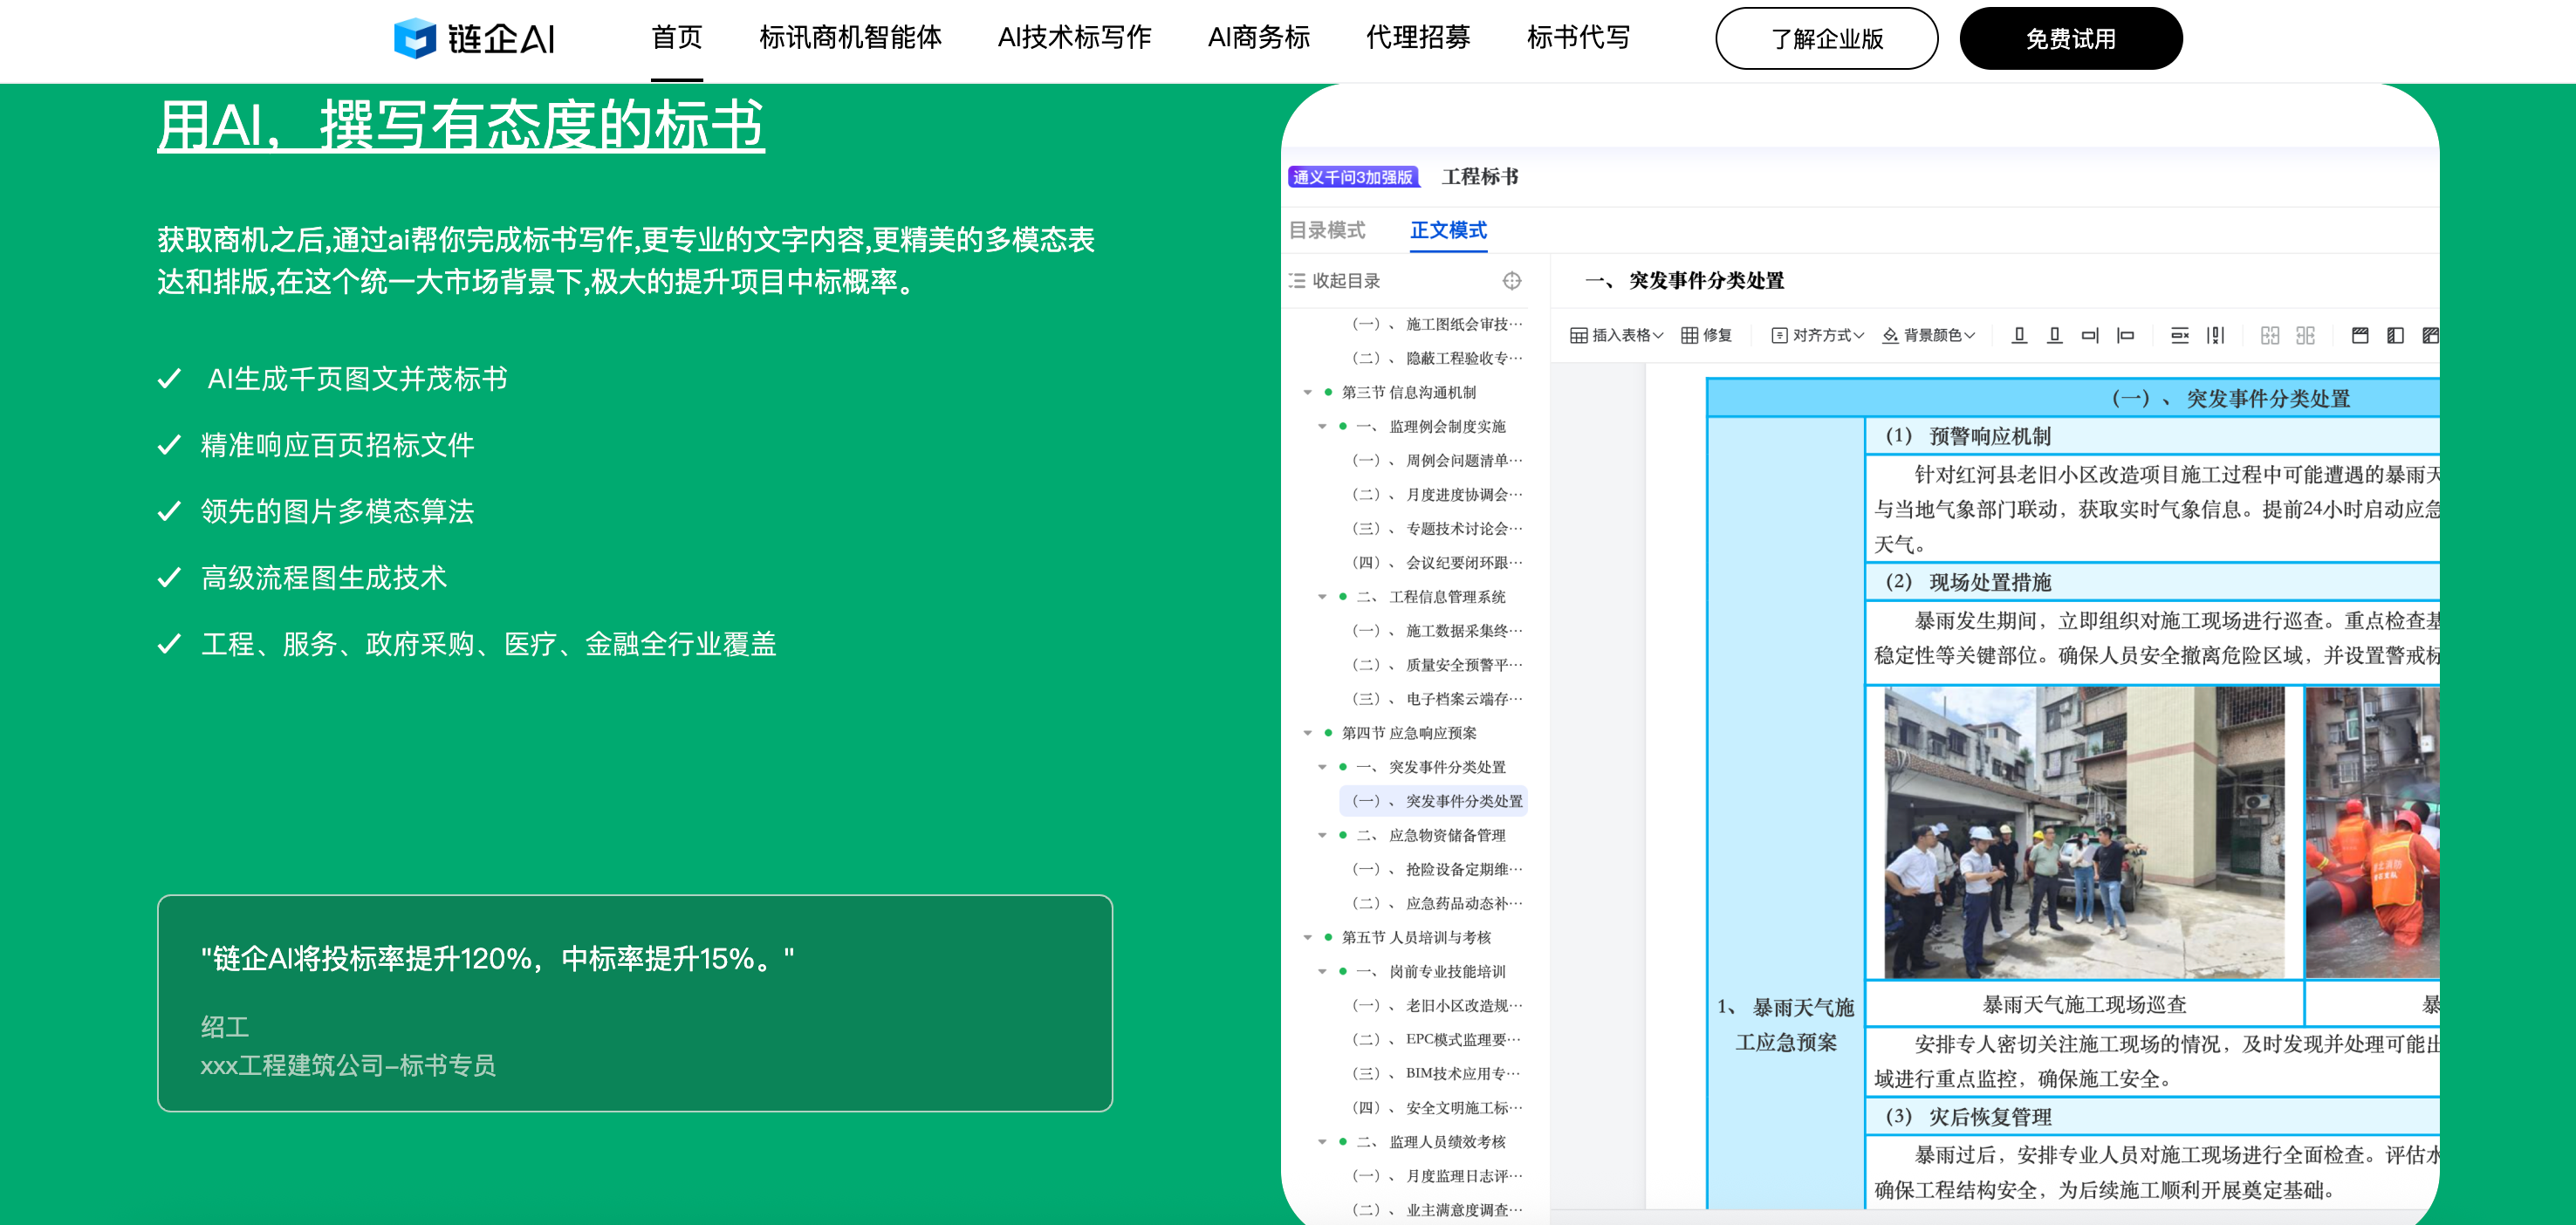
Task: Click the 免费试用 button
Action: (2070, 39)
